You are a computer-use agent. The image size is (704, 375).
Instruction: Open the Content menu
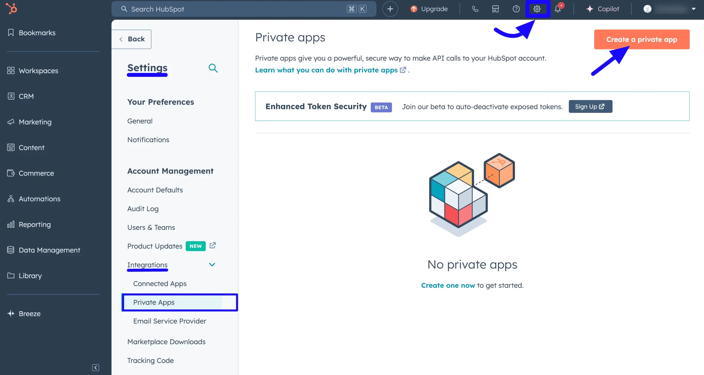point(26,148)
